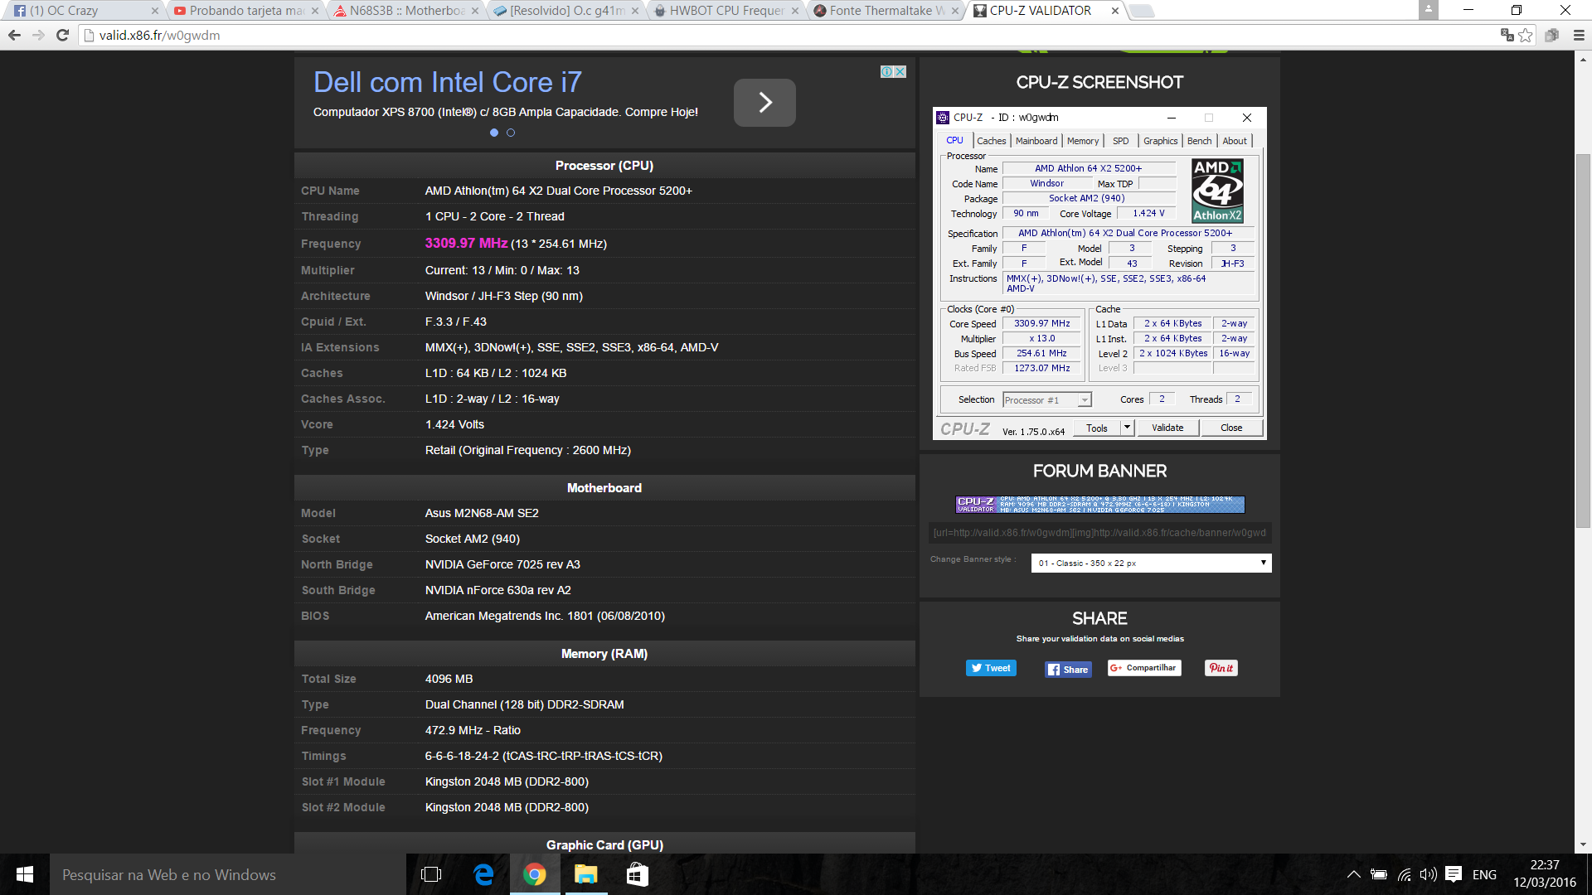Click the 'Asus M2N68-AM SE2' model text

coord(482,513)
